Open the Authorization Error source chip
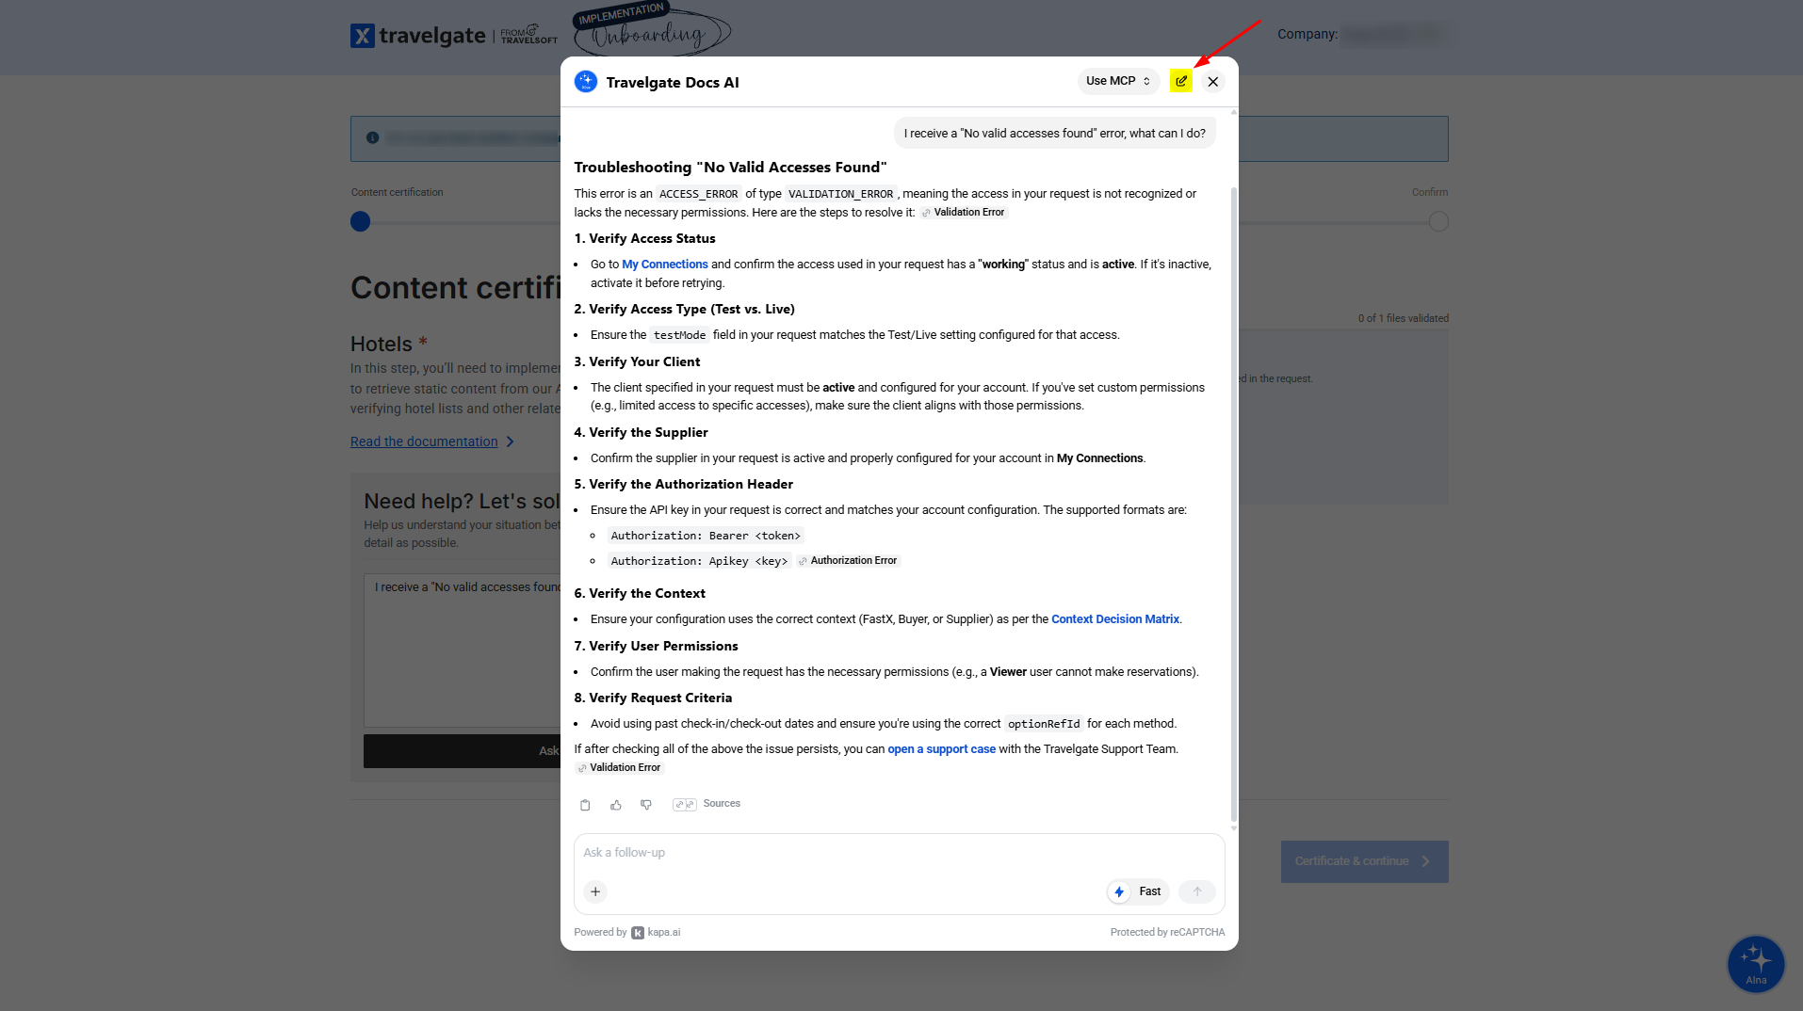The width and height of the screenshot is (1803, 1011). click(x=849, y=561)
